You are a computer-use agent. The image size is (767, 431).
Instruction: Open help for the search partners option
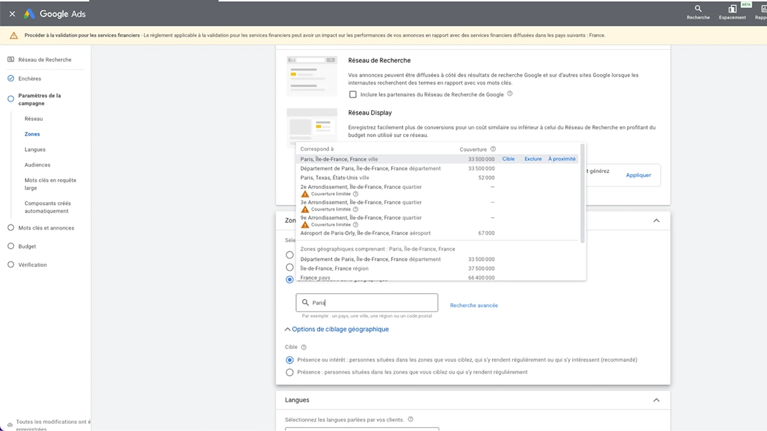coord(510,94)
